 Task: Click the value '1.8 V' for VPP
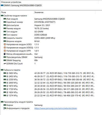click(36, 51)
